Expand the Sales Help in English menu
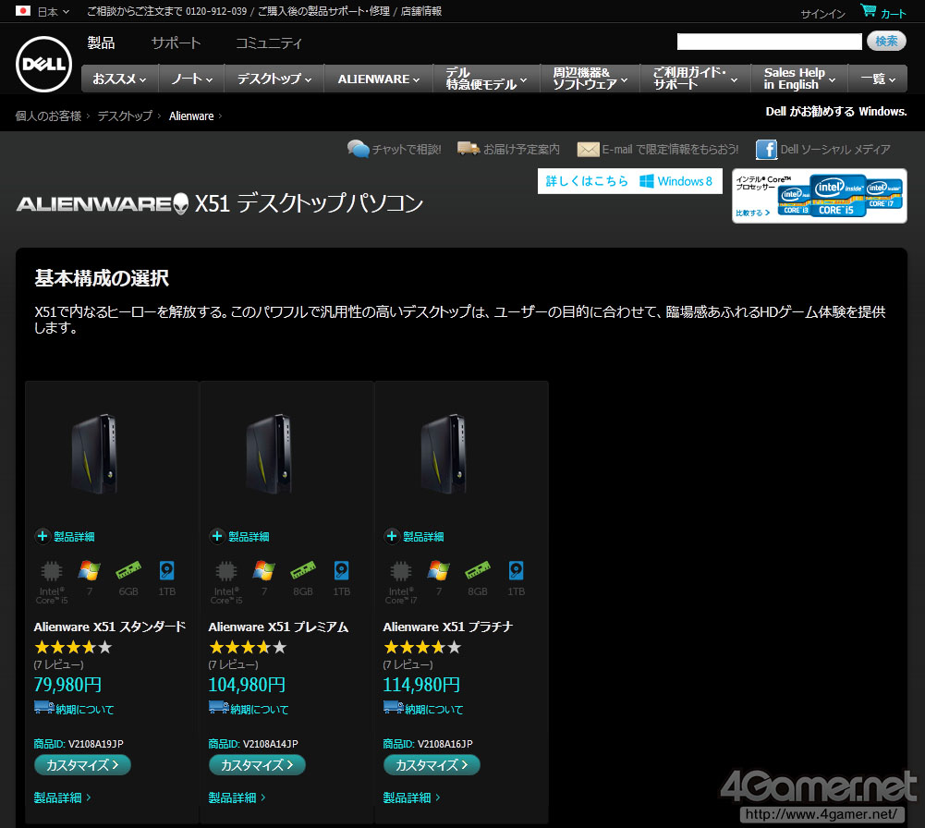The image size is (925, 828). click(x=799, y=79)
